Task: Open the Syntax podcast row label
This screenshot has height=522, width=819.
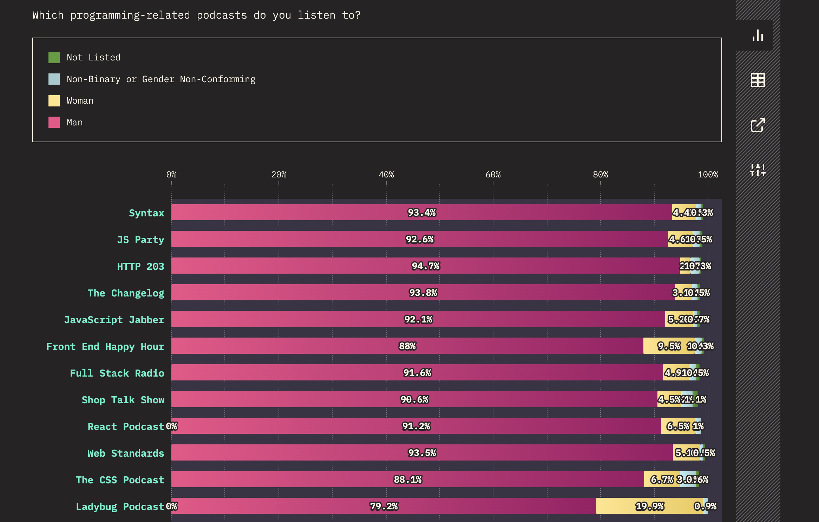Action: pyautogui.click(x=146, y=213)
